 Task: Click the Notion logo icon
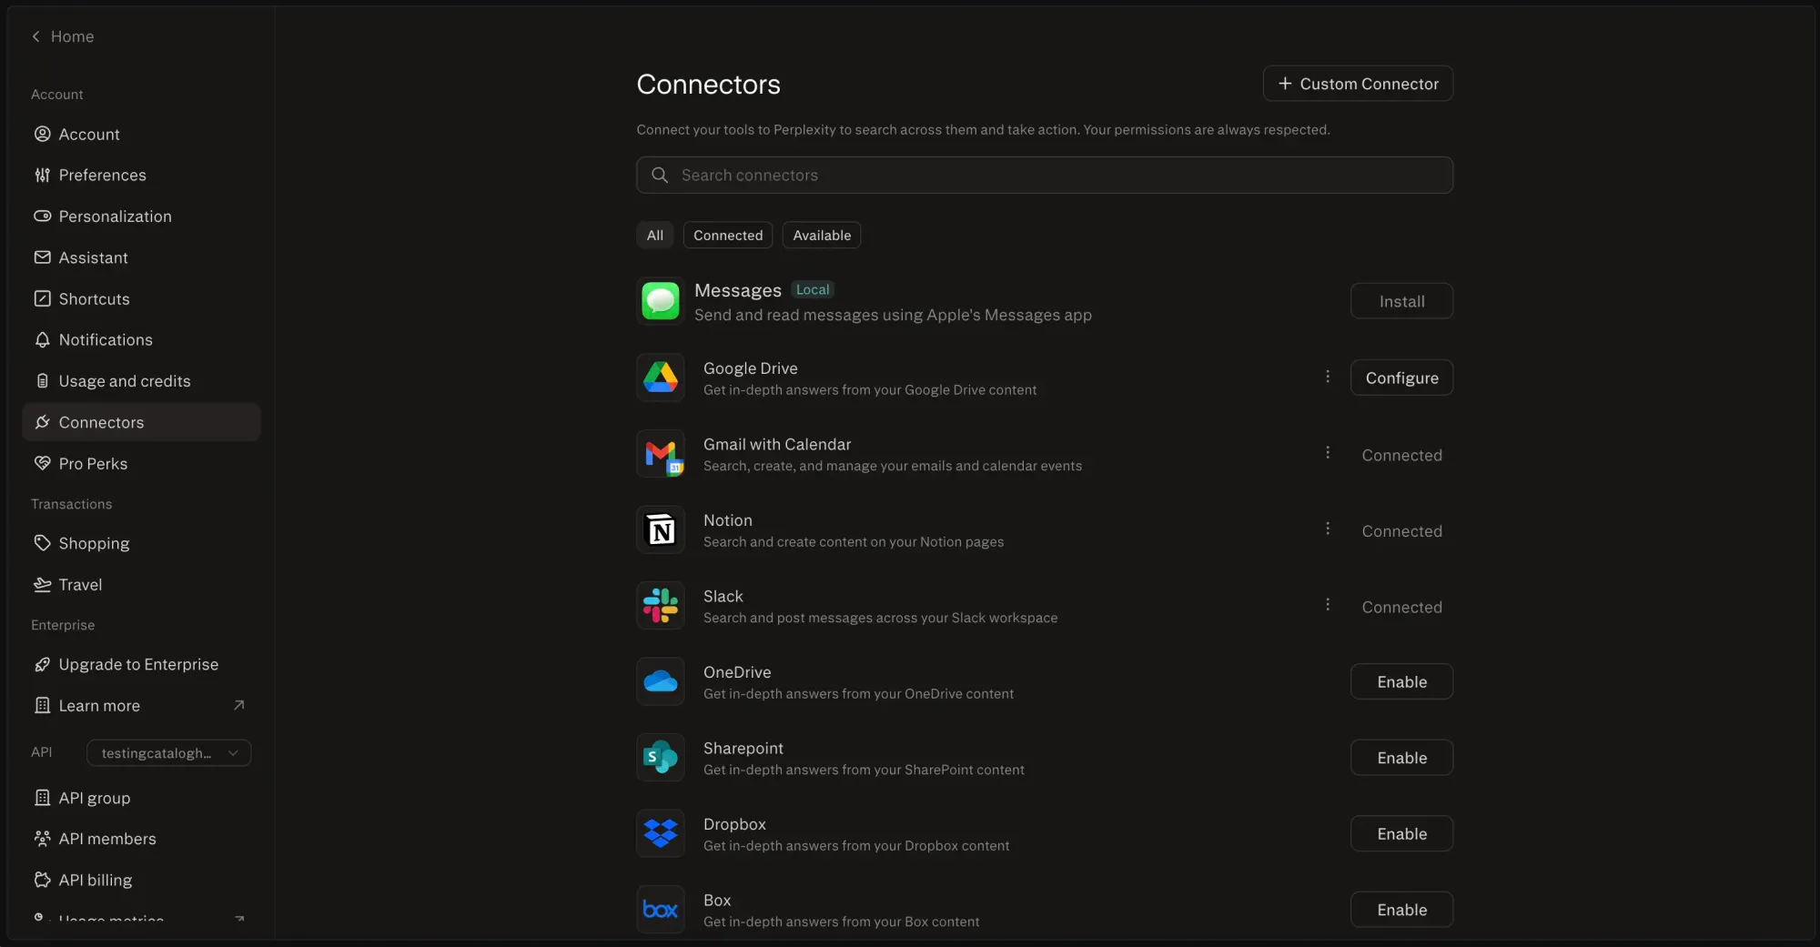click(660, 529)
